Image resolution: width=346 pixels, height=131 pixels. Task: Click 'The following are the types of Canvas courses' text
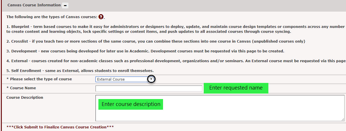[52, 17]
